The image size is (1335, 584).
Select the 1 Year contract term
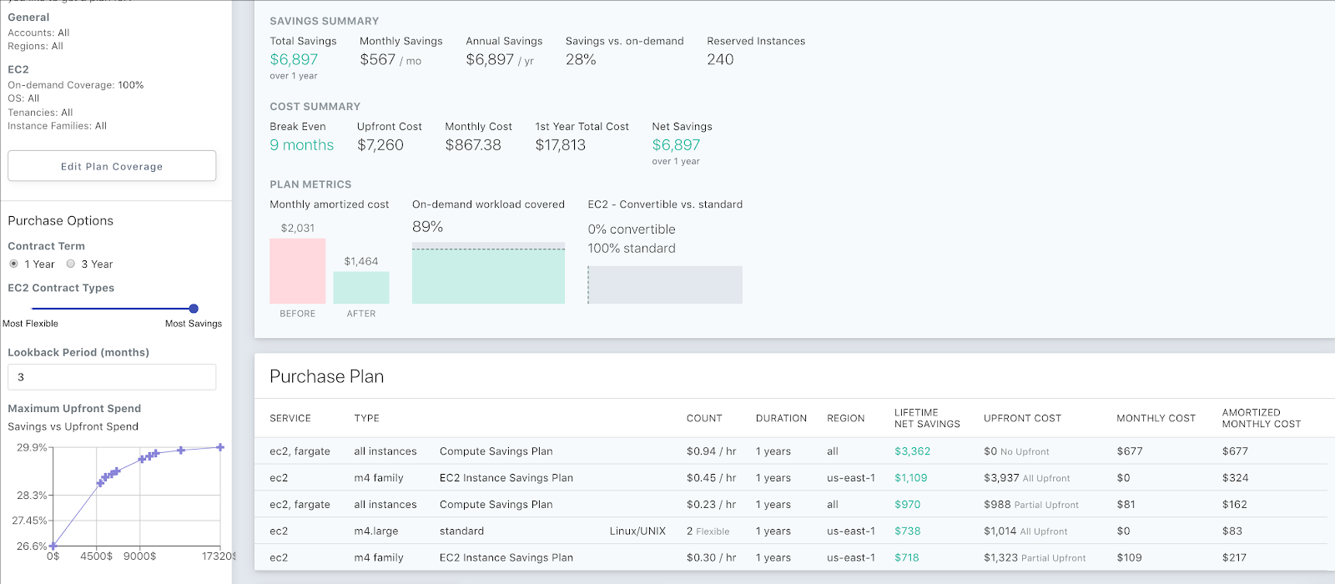point(14,264)
